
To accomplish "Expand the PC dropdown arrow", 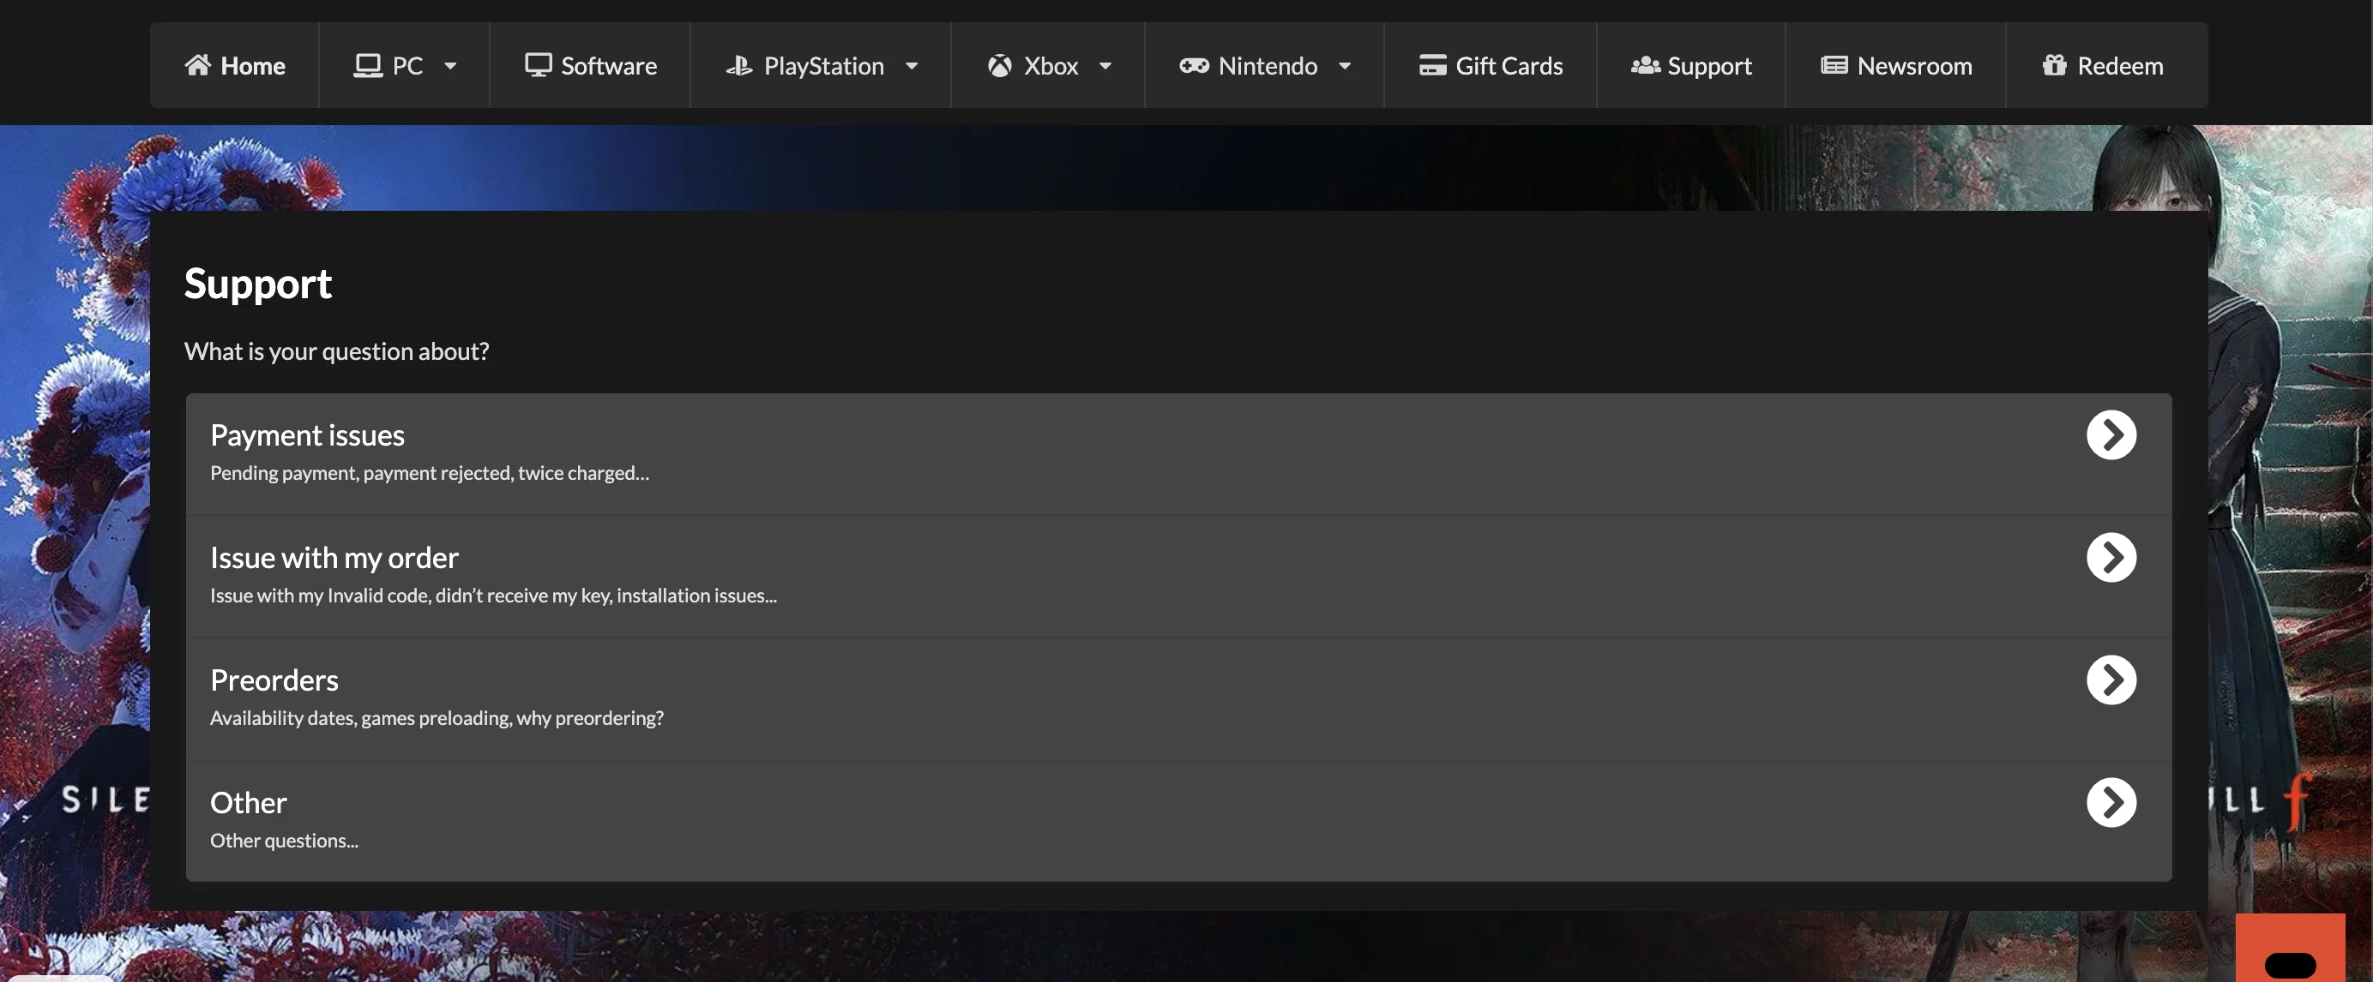I will tap(450, 65).
